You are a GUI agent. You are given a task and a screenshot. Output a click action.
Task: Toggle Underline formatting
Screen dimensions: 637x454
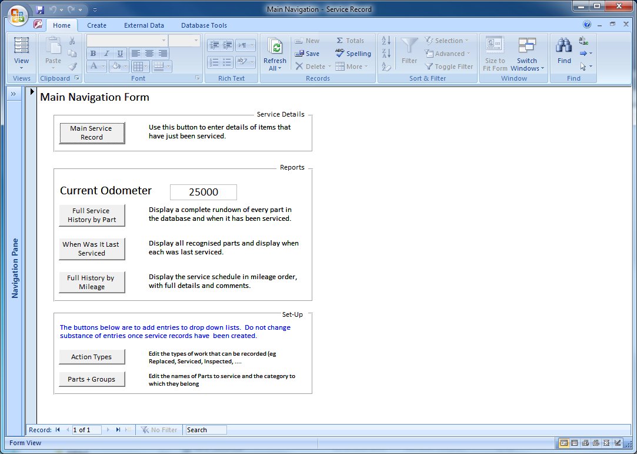[120, 54]
